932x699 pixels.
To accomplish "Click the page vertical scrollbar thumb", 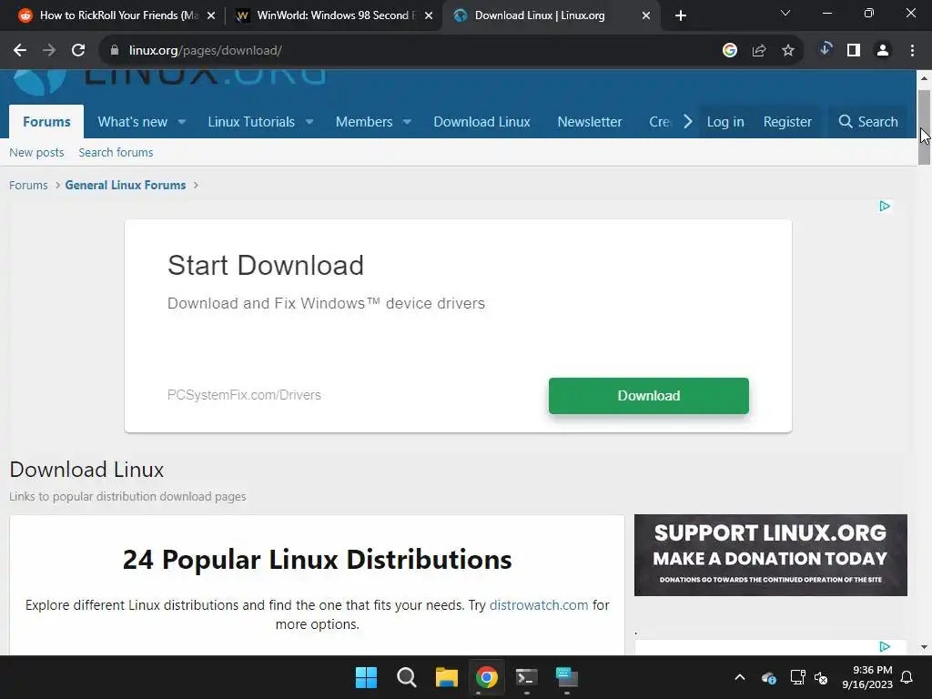I will pos(924,127).
